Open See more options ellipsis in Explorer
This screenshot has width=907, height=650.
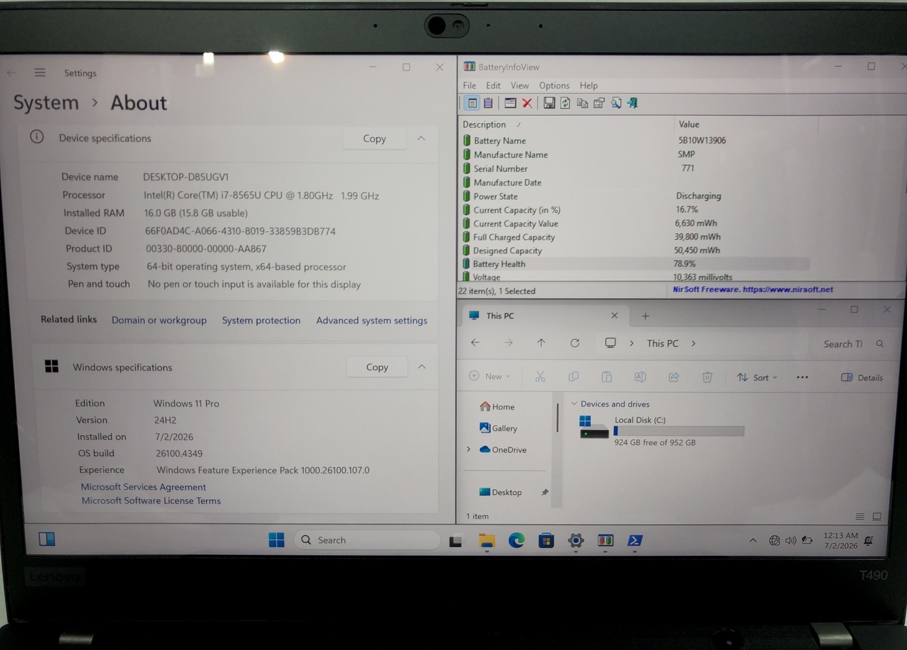tap(802, 377)
